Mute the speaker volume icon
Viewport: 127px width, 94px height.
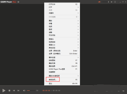(x=24, y=90)
